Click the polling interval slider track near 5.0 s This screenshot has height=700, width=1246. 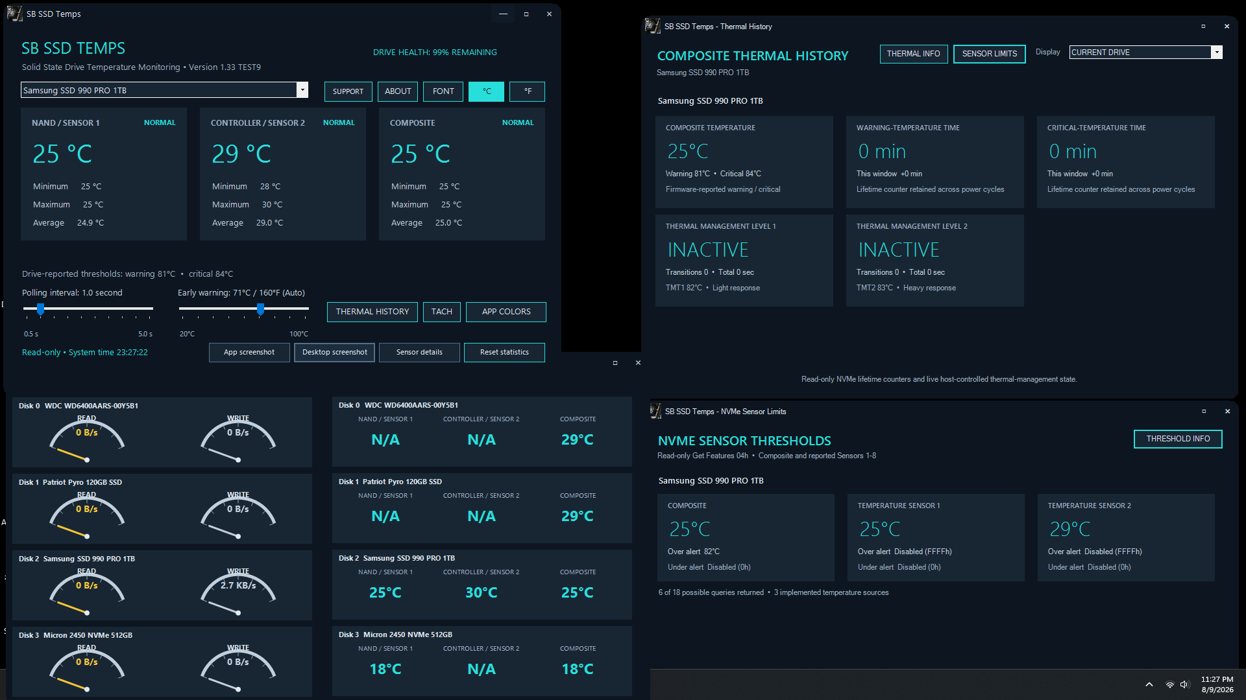point(148,309)
